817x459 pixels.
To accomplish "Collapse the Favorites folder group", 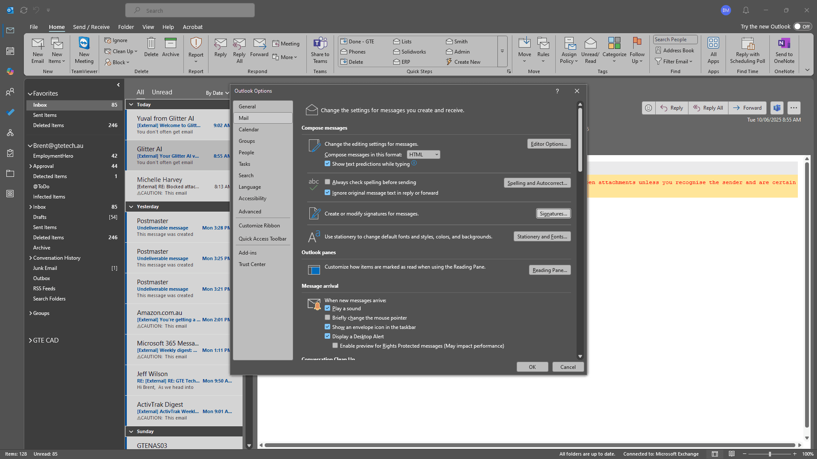I will [x=30, y=93].
